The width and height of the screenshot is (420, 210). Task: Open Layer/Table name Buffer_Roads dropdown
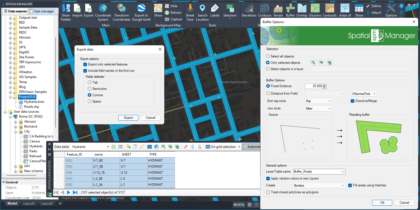(319, 172)
